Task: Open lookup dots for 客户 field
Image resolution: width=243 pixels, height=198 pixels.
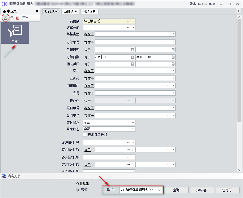Action: [x=169, y=71]
